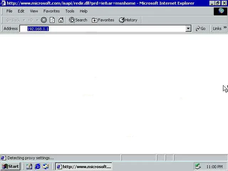Click the network system tray icon

tap(198, 166)
